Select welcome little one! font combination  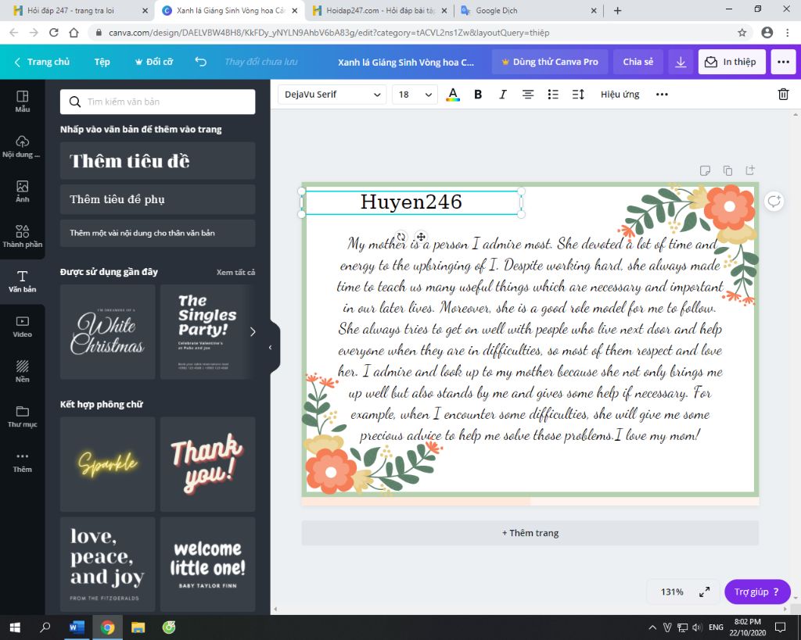(207, 564)
